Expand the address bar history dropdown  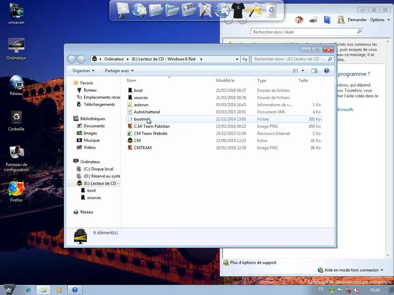click(237, 59)
